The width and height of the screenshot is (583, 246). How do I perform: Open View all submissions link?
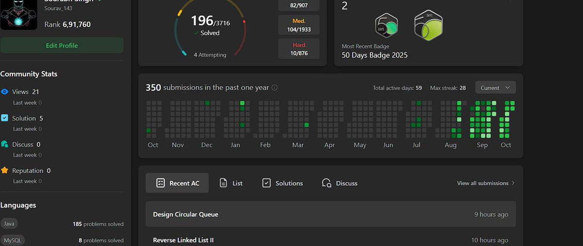[x=486, y=183]
